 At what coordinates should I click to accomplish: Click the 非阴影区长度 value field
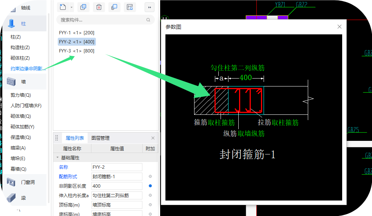coord(117,186)
